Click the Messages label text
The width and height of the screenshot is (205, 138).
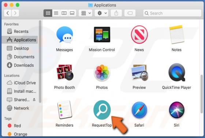pyautogui.click(x=64, y=50)
